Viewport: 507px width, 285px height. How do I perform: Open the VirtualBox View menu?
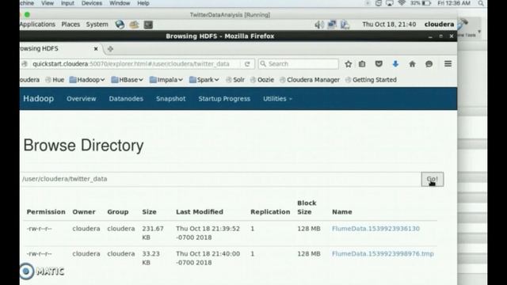[x=48, y=3]
